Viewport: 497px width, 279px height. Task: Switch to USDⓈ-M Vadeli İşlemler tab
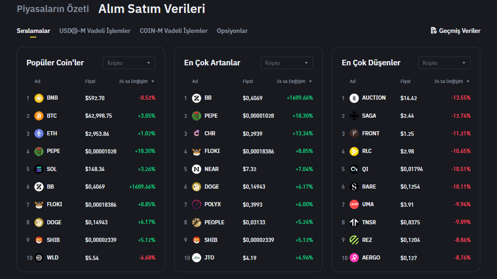tap(95, 31)
